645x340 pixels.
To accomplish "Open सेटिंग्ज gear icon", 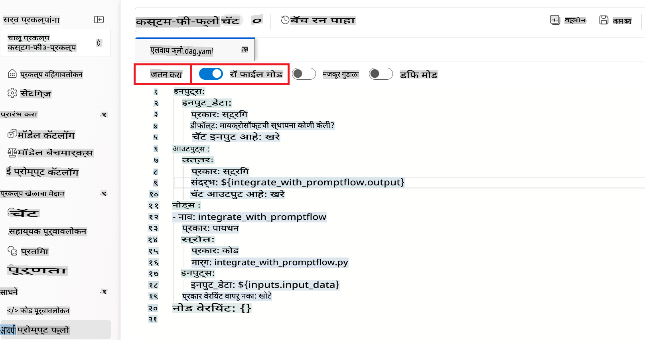I will 12,93.
